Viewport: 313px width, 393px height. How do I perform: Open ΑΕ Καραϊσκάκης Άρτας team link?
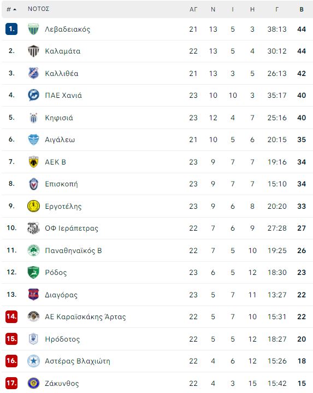point(85,317)
